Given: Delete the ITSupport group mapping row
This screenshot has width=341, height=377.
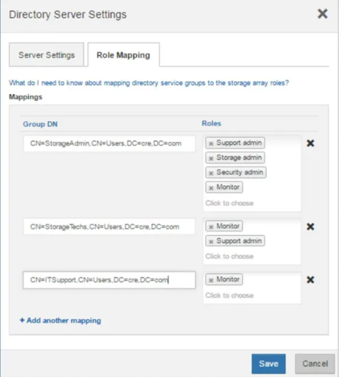Looking at the screenshot, I should 310,280.
